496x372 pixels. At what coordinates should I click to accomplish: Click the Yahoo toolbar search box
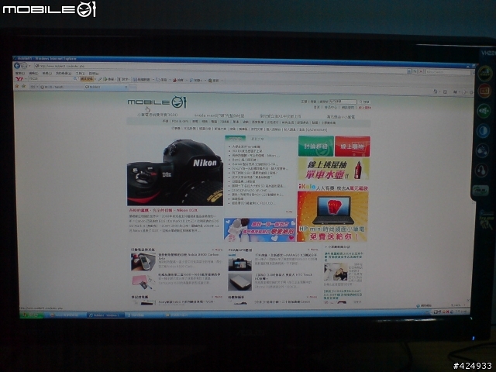pos(50,78)
